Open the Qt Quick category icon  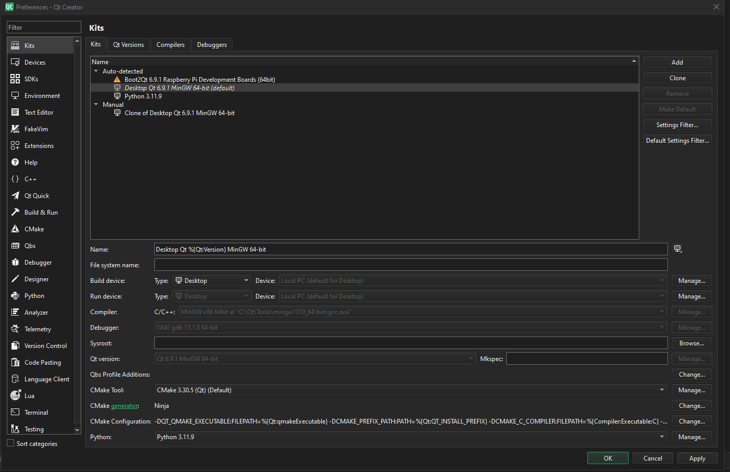[15, 196]
